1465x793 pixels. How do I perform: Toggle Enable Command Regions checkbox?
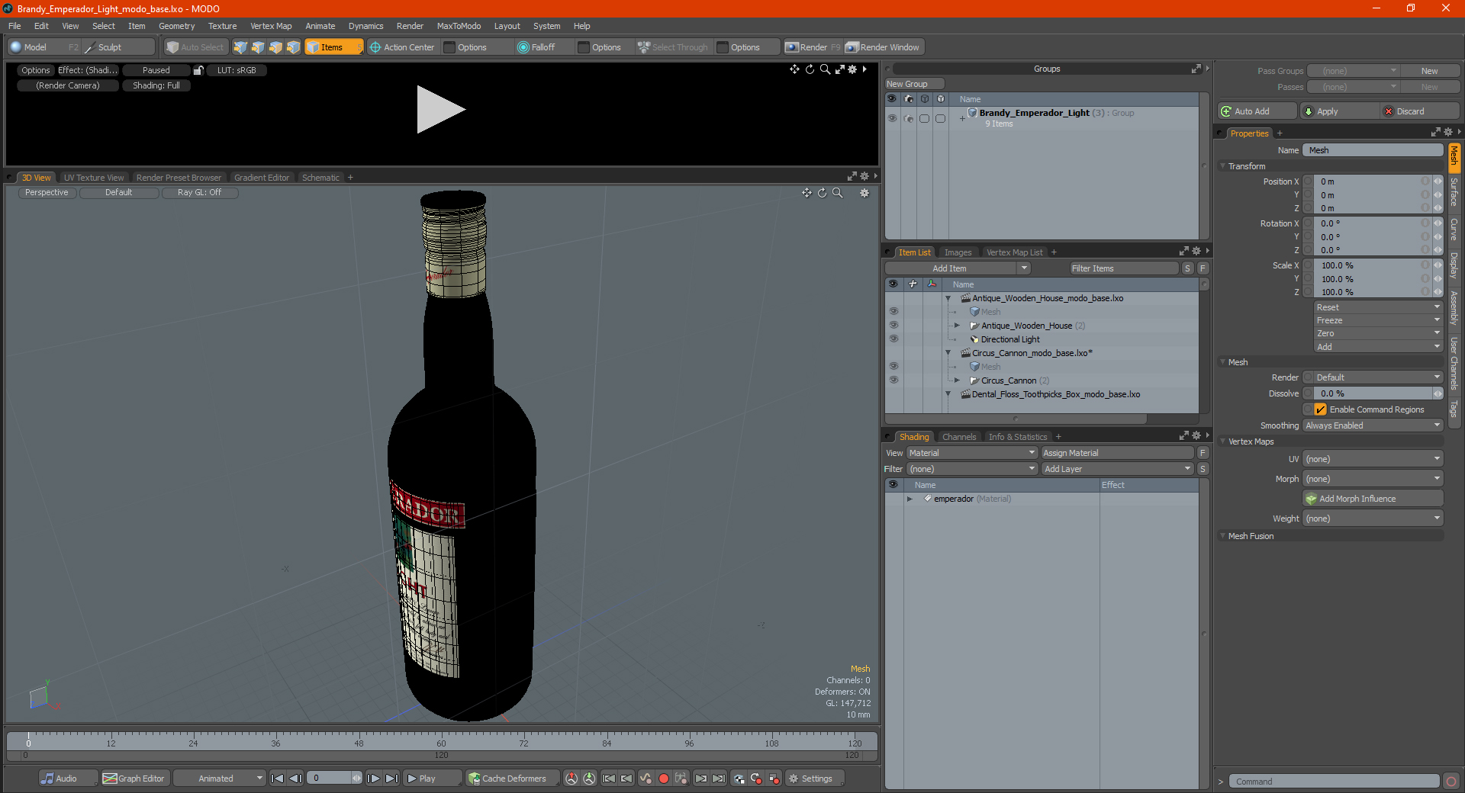[x=1320, y=409]
